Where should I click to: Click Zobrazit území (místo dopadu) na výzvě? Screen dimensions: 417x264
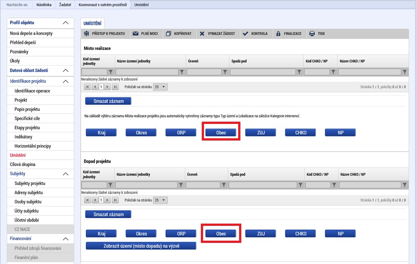point(141,246)
